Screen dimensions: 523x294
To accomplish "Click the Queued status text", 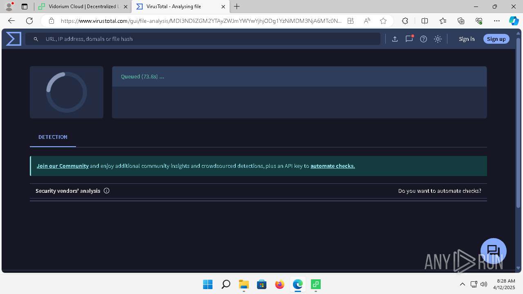I will (x=142, y=76).
